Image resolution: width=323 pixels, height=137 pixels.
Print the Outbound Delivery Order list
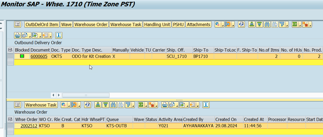pyautogui.click(x=17, y=35)
